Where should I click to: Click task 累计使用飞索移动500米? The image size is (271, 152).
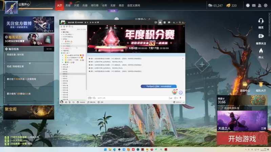19,94
